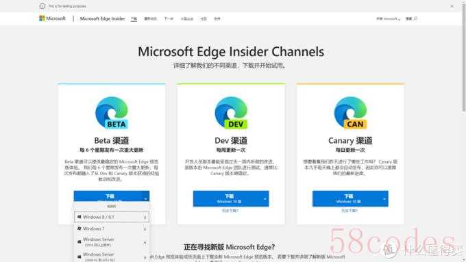Viewport: 466px width, 262px height.
Task: Open the link under Dev download button
Action: click(230, 211)
